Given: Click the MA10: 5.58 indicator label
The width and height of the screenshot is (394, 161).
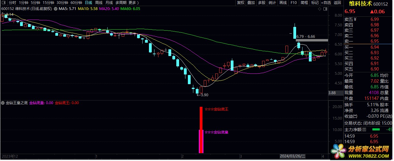Looking at the screenshot, I should [x=88, y=9].
